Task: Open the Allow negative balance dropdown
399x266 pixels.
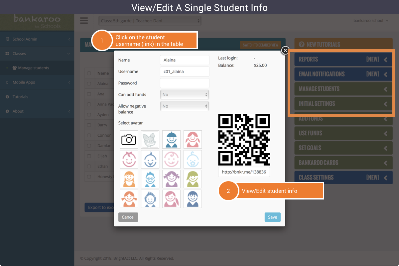Action: pyautogui.click(x=185, y=106)
